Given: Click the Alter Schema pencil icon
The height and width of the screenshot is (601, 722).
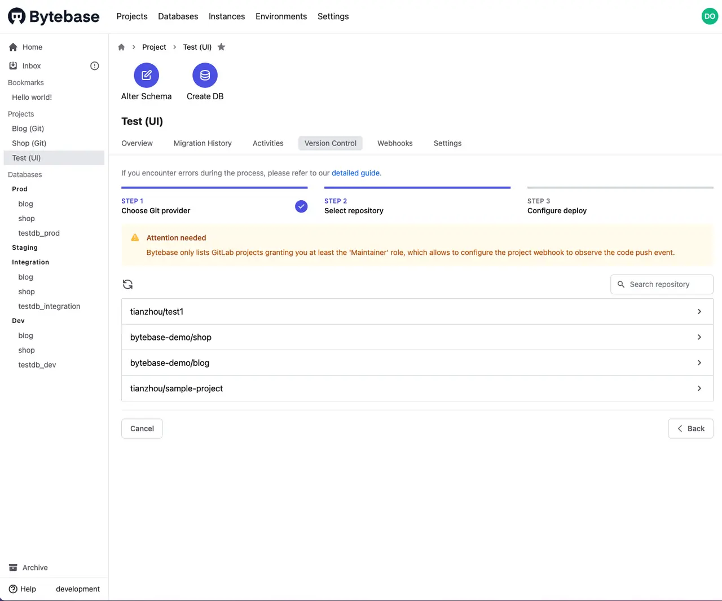Looking at the screenshot, I should click(x=146, y=75).
